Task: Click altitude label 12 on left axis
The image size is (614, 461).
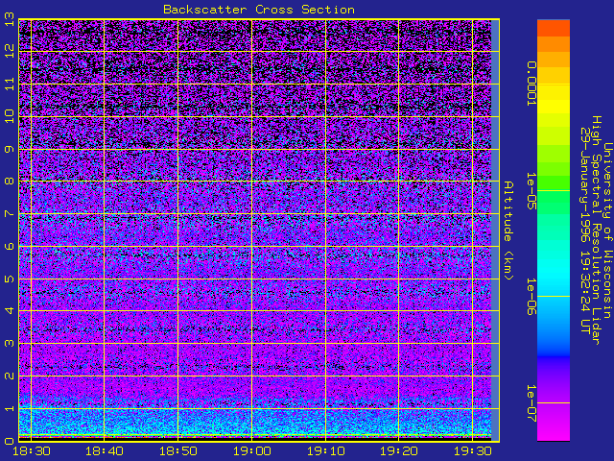Action: coord(10,51)
